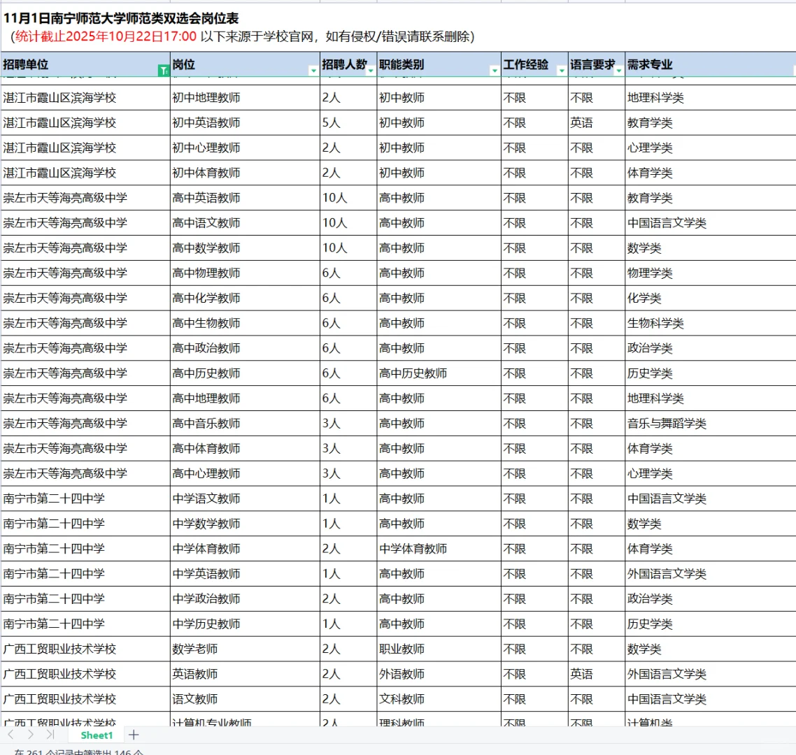This screenshot has height=755, width=796.
Task: Select 广西工贸职业技术学校 cell in 数学老师 row
Action: pos(85,649)
